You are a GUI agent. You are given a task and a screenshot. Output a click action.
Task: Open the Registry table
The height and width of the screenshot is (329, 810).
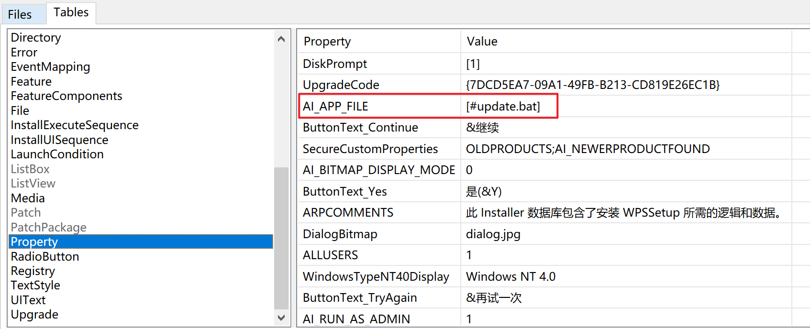(x=33, y=271)
